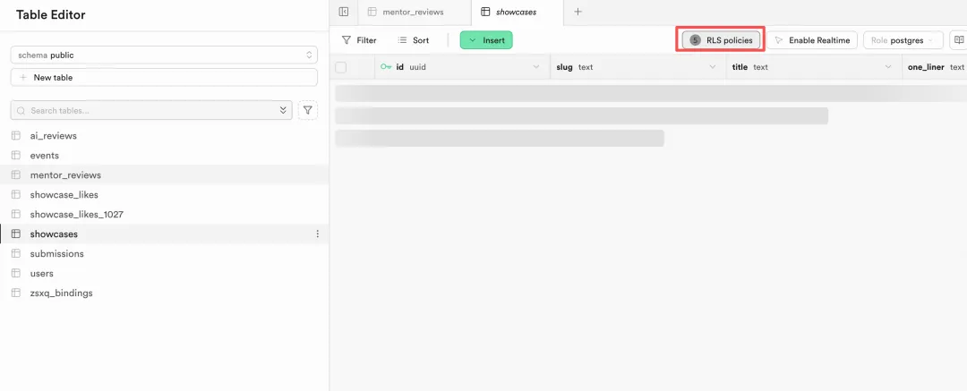Open the schema public dropdown
The image size is (967, 391).
pos(164,55)
